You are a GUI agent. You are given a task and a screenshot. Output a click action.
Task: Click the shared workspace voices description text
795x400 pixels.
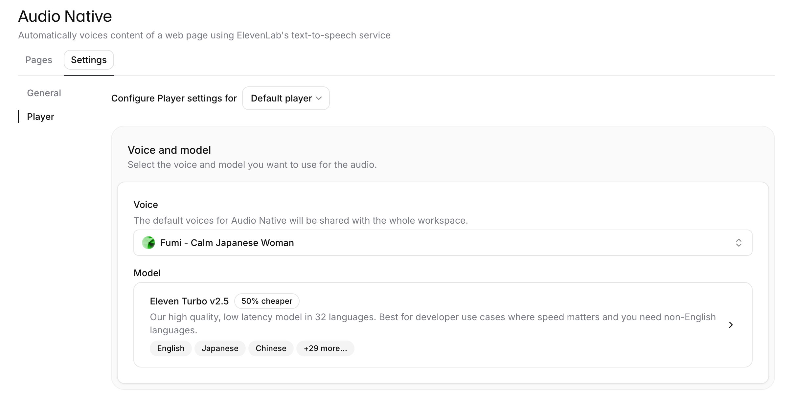(301, 220)
